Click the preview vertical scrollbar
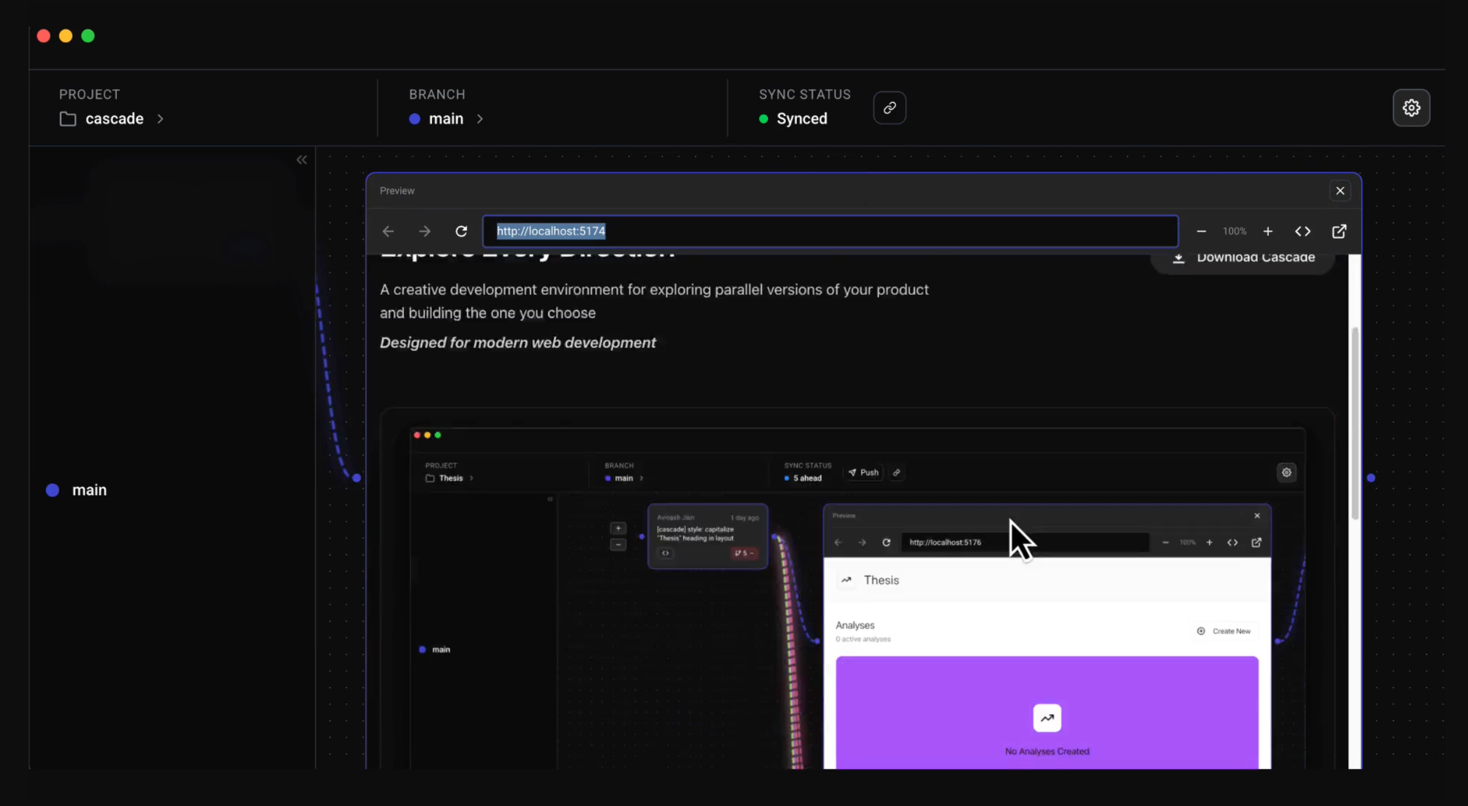The image size is (1468, 806). (1354, 421)
